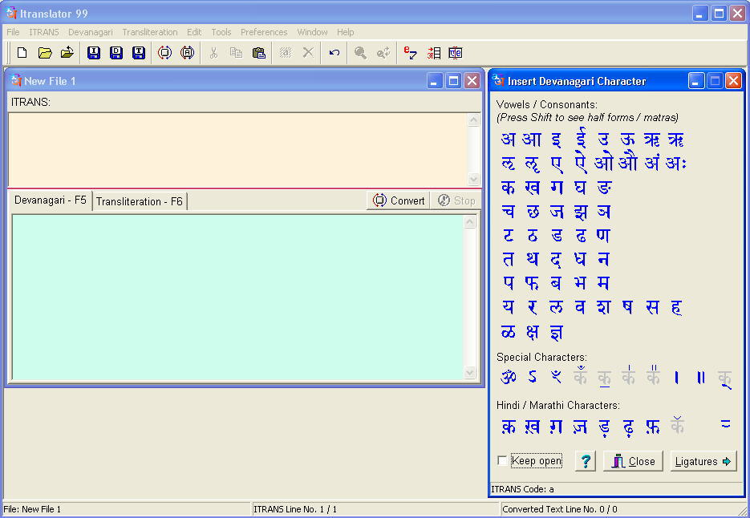Click the output area scroll-up arrow
The image size is (750, 518).
[x=470, y=222]
